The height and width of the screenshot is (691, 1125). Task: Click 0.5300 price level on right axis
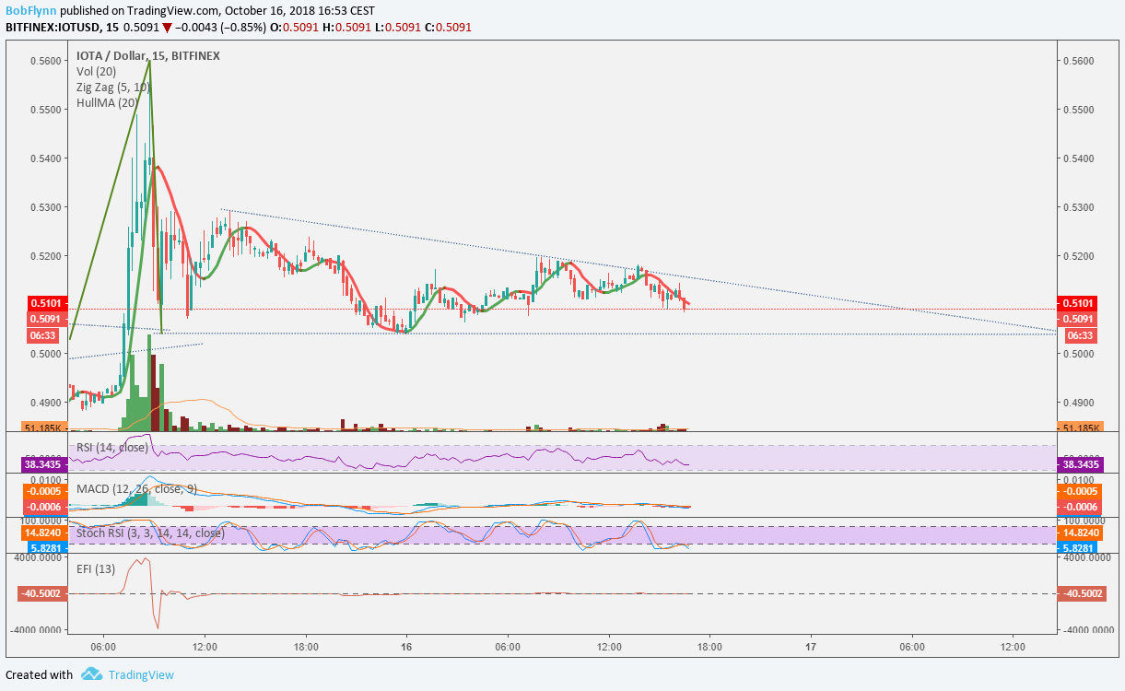tap(1077, 207)
